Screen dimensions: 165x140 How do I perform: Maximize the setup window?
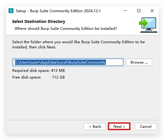pos(139,11)
